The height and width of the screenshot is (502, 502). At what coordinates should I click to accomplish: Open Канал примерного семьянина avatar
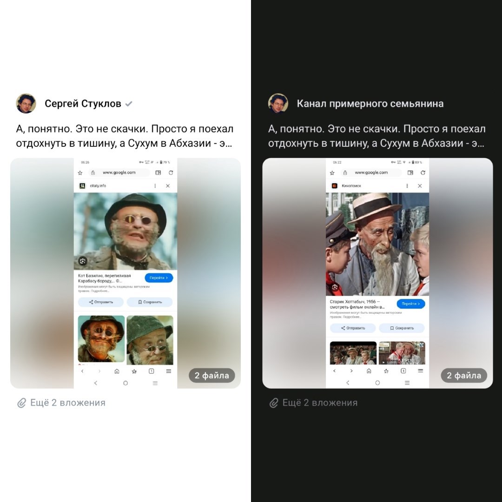pyautogui.click(x=278, y=103)
